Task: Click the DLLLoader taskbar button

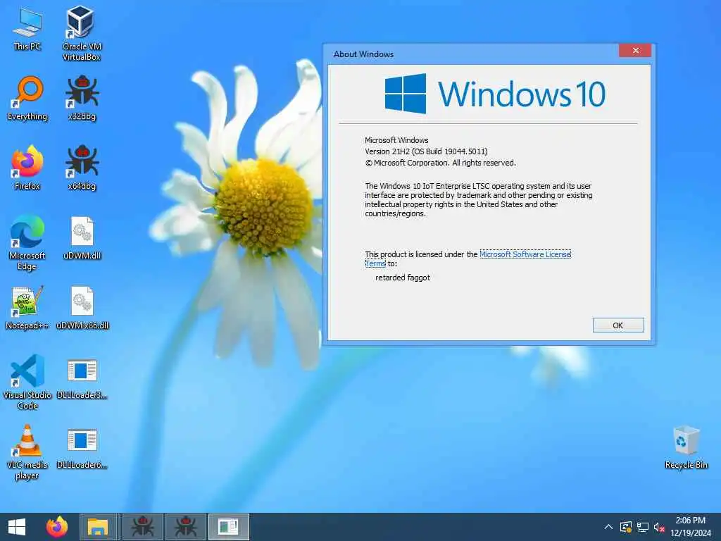Action: 229,527
